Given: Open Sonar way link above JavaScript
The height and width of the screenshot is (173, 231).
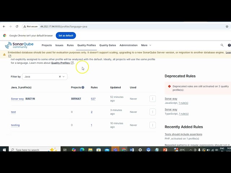Looking at the screenshot, I should (171, 98).
